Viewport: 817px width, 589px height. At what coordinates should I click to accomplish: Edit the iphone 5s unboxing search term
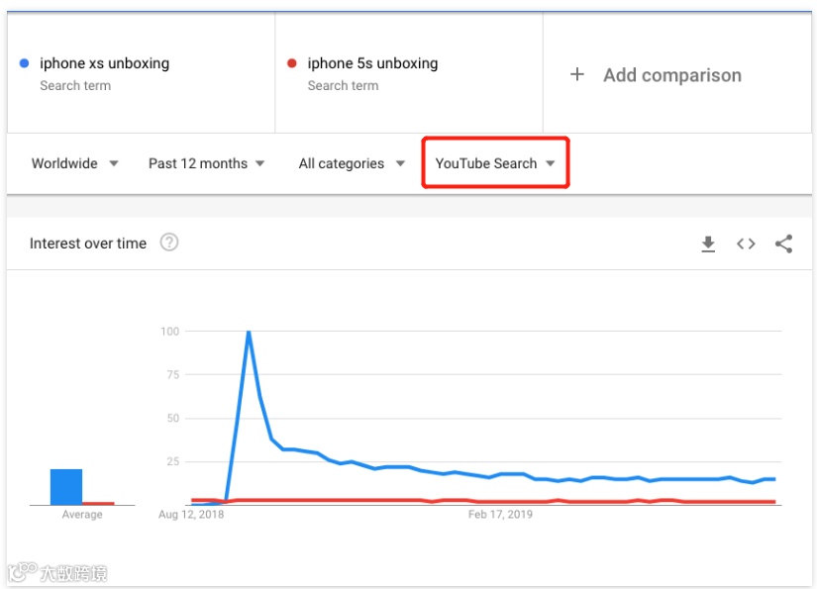[372, 63]
